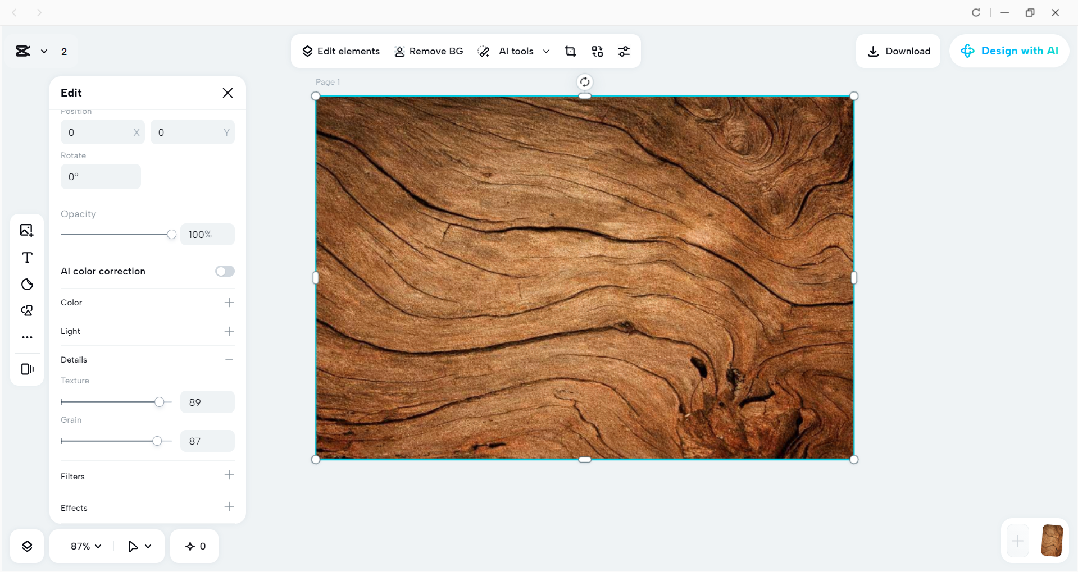Click the bottom-right corner handle of image
1078x572 pixels.
click(x=854, y=460)
